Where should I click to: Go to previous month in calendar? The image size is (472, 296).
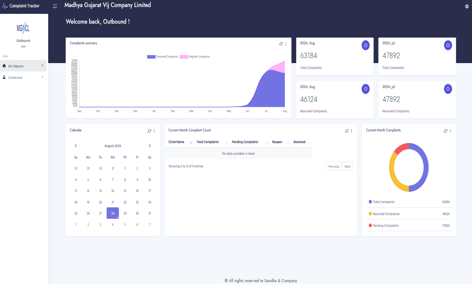pyautogui.click(x=76, y=146)
